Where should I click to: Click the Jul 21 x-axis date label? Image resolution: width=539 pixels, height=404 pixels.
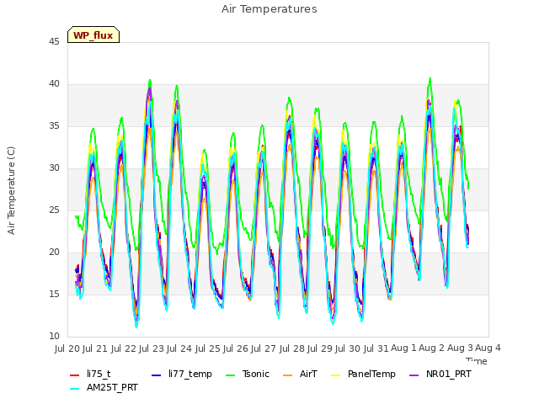pos(95,348)
